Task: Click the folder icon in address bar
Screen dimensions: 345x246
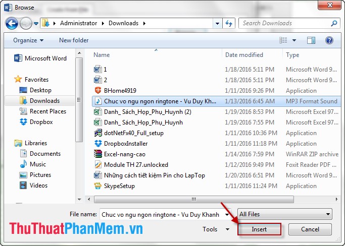Action: (45, 23)
